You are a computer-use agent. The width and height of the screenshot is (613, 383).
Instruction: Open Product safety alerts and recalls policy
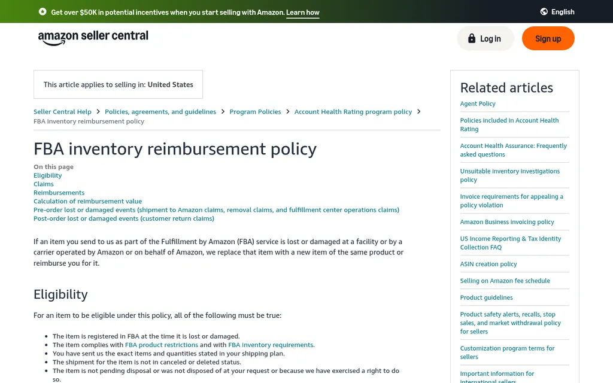pos(511,323)
